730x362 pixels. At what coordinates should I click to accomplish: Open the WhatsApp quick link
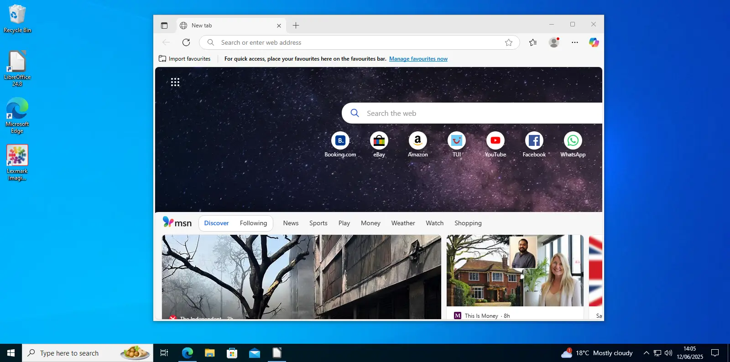tap(573, 141)
